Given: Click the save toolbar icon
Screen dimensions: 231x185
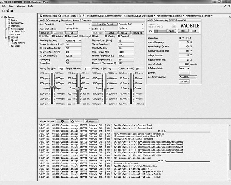Looking at the screenshot, I should pyautogui.click(x=11, y=11).
